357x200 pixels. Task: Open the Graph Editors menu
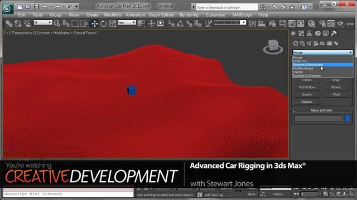click(x=161, y=15)
